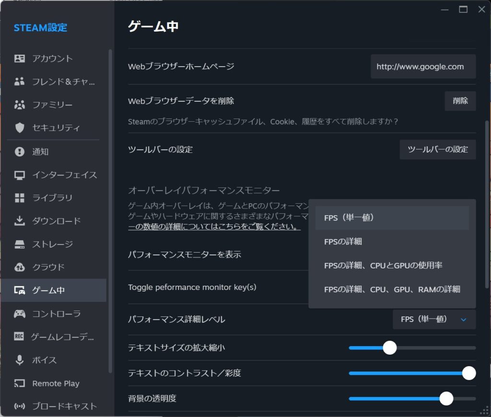Open the パフォーマンス詳細レベル dropdown
Screen dimensions: 491x417
point(434,319)
